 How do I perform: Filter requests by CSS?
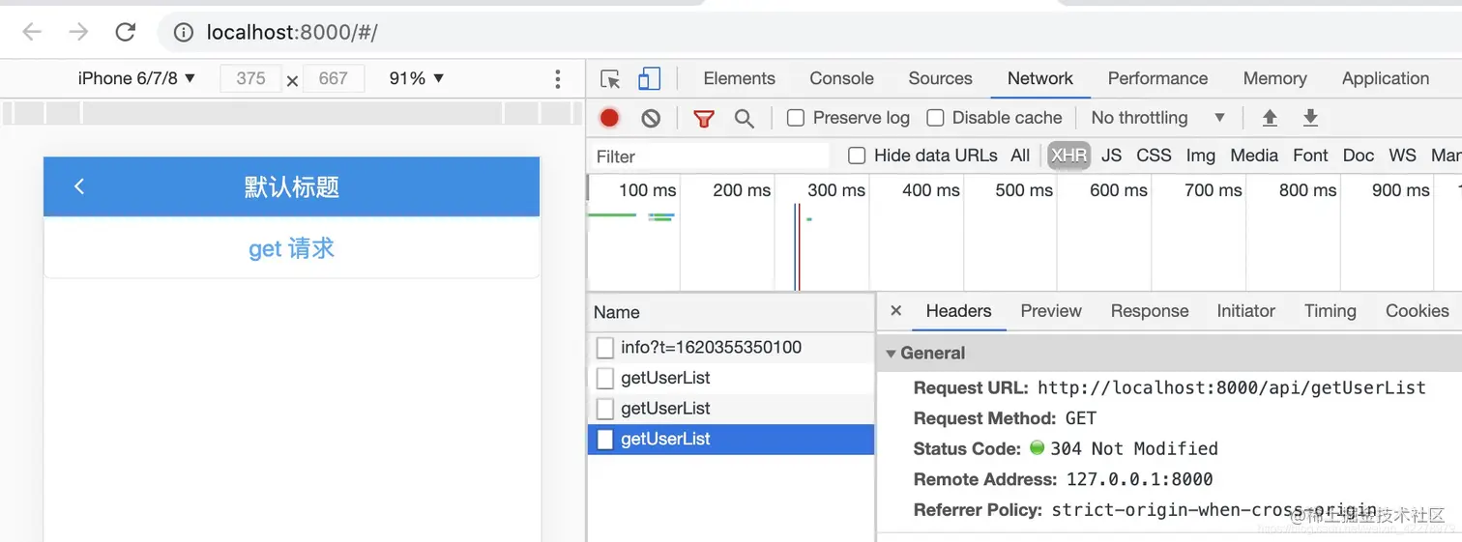(x=1154, y=156)
